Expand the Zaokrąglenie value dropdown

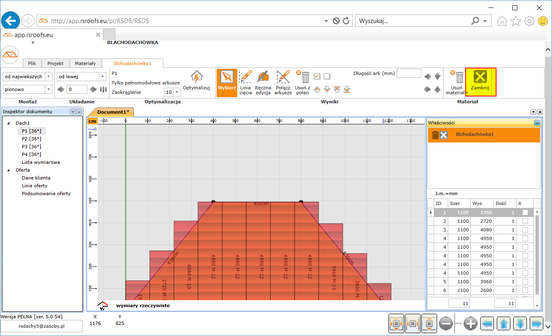(x=177, y=92)
